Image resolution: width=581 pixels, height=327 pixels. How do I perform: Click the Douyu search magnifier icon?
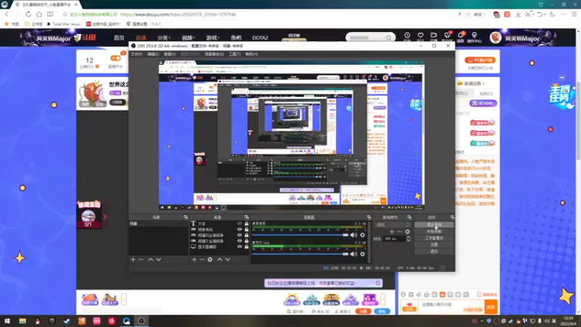[x=389, y=38]
